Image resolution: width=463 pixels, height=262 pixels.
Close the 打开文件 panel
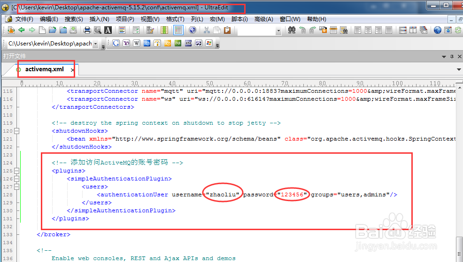coord(459,56)
